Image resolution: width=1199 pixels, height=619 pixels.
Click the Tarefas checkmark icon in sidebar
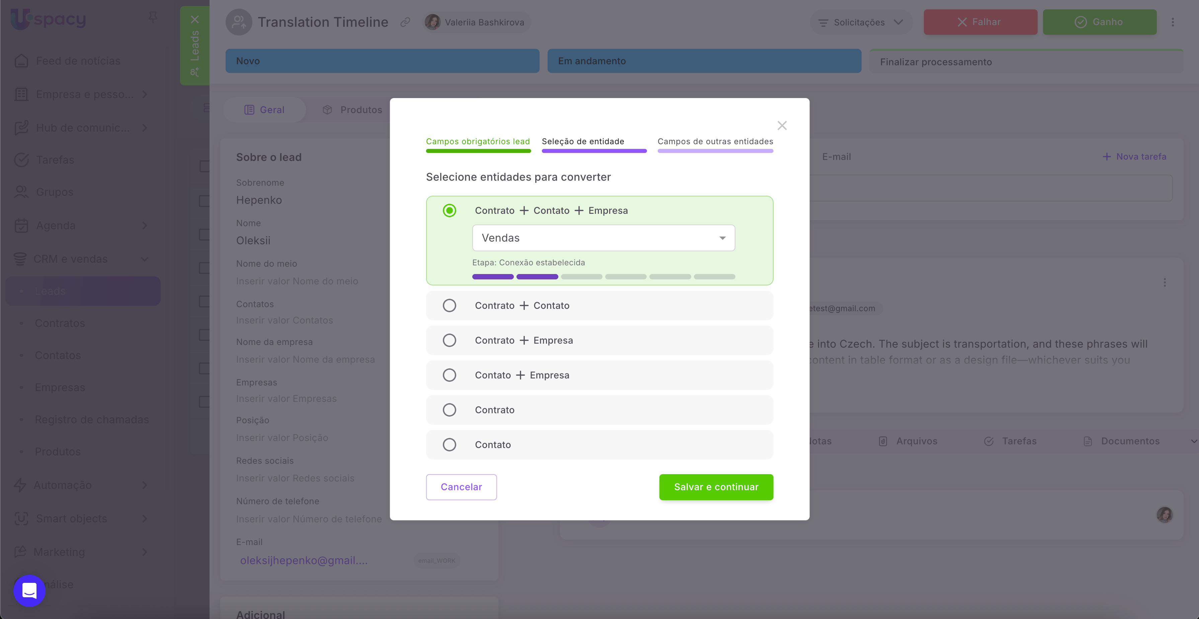coord(21,160)
